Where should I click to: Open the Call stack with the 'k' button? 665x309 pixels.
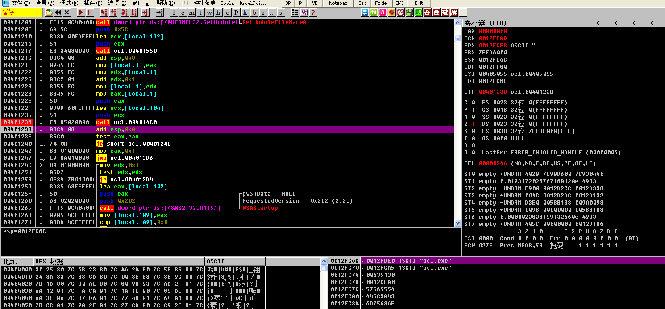(245, 12)
